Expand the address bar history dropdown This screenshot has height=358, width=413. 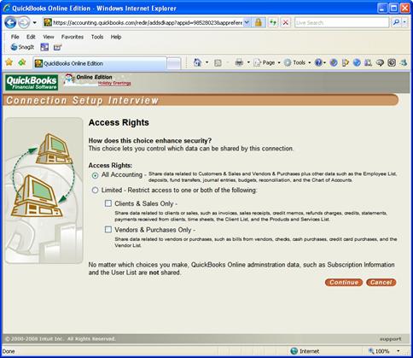coord(247,22)
